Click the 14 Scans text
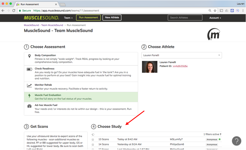Screen dimensions: 246x150 click(104, 144)
